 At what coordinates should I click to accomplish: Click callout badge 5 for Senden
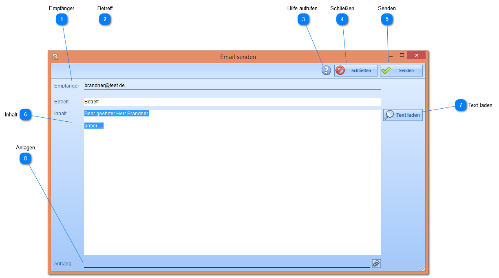pos(387,19)
